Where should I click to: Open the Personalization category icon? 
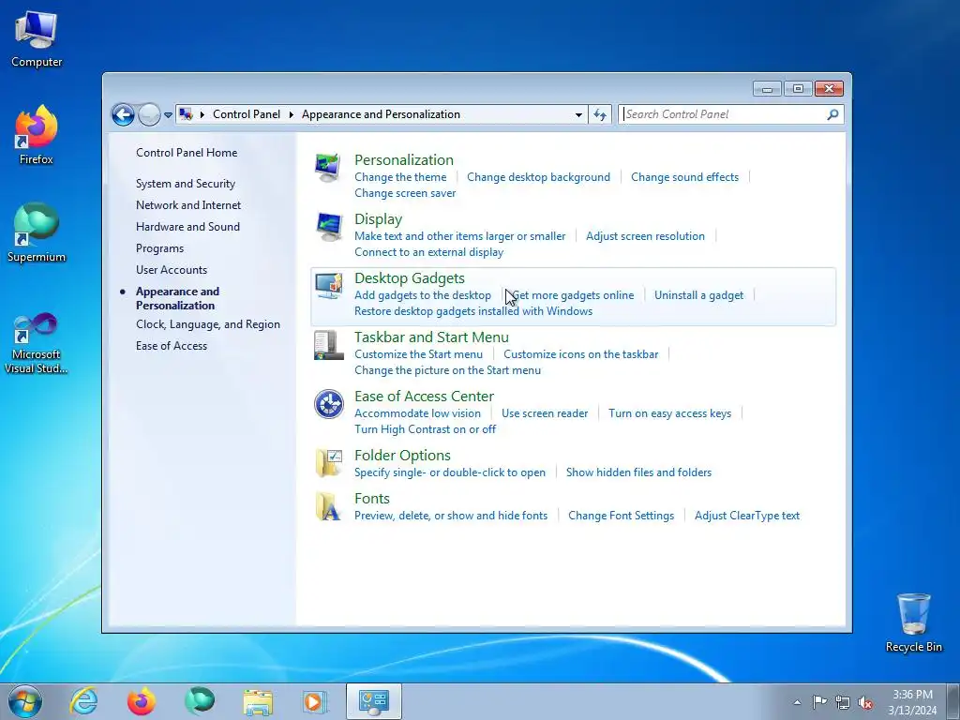tap(328, 168)
